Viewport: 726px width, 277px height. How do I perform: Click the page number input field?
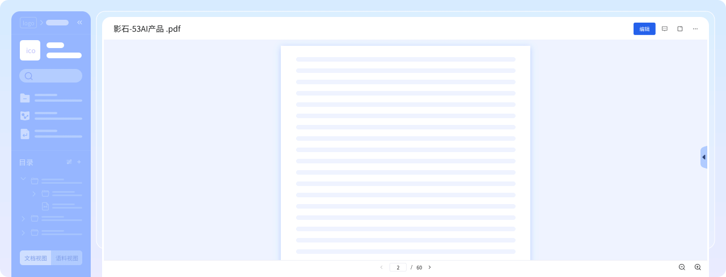398,267
